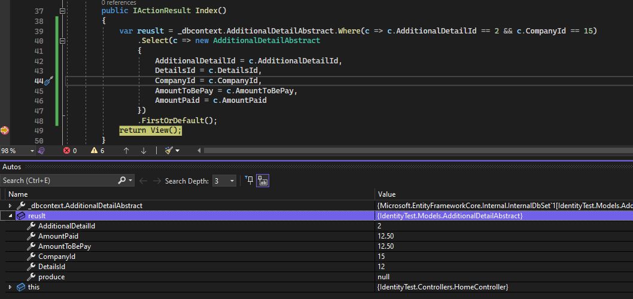Collapse the reuslt variable row
This screenshot has width=633, height=299.
pos(11,216)
